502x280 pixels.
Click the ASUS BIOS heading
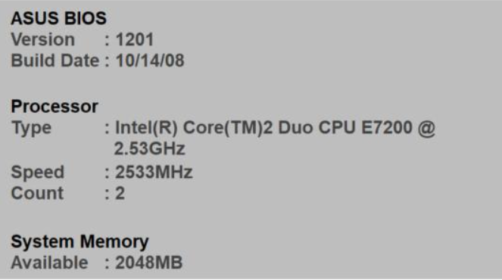[58, 18]
